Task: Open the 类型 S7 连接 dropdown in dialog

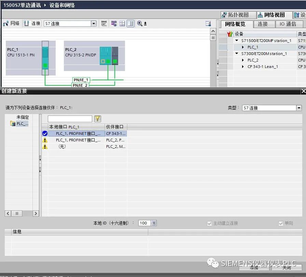Action: pos(299,108)
